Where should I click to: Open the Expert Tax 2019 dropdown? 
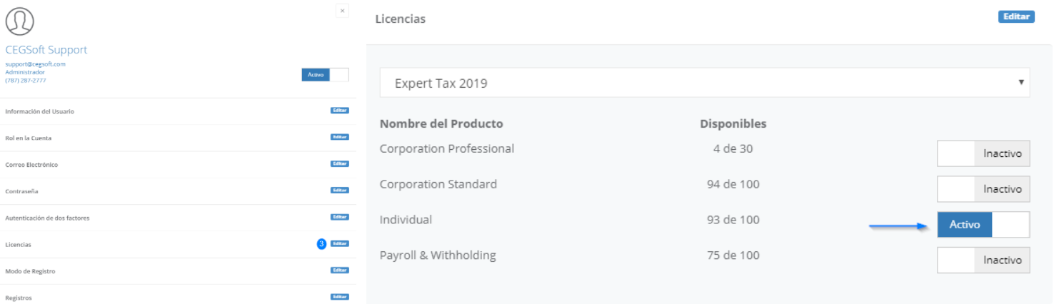tap(705, 83)
